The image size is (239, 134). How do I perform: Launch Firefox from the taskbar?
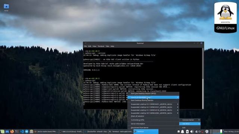coord(12,131)
